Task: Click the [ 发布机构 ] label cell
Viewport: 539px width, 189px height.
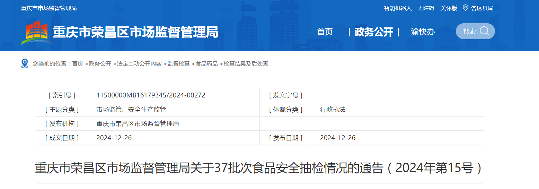Action: [x=62, y=123]
